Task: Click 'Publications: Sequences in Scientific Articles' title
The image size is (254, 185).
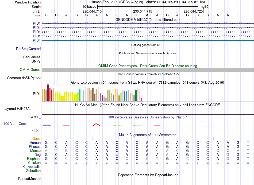Action: 148,53
